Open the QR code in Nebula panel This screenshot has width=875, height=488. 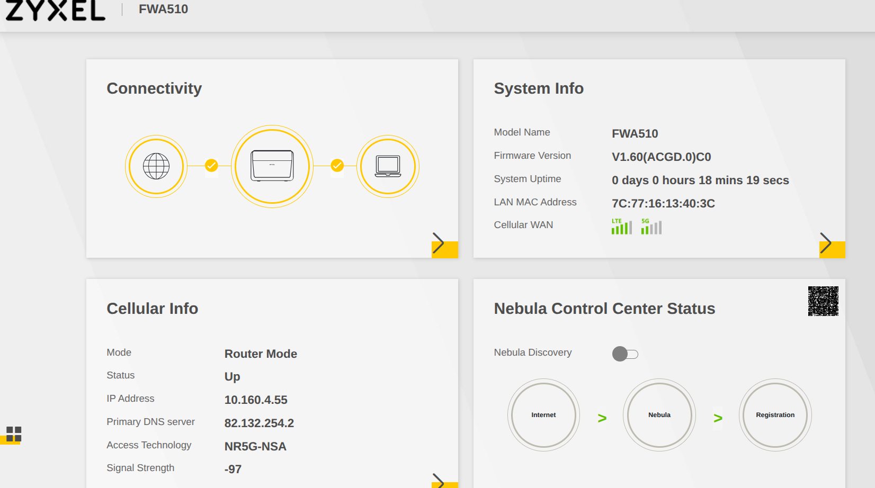823,301
